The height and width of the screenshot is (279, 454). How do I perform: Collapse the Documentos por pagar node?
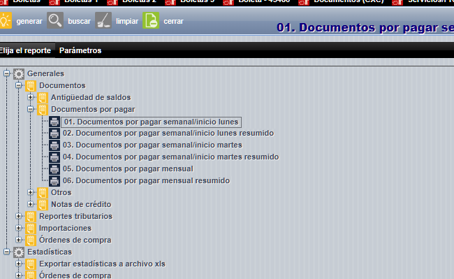31,109
